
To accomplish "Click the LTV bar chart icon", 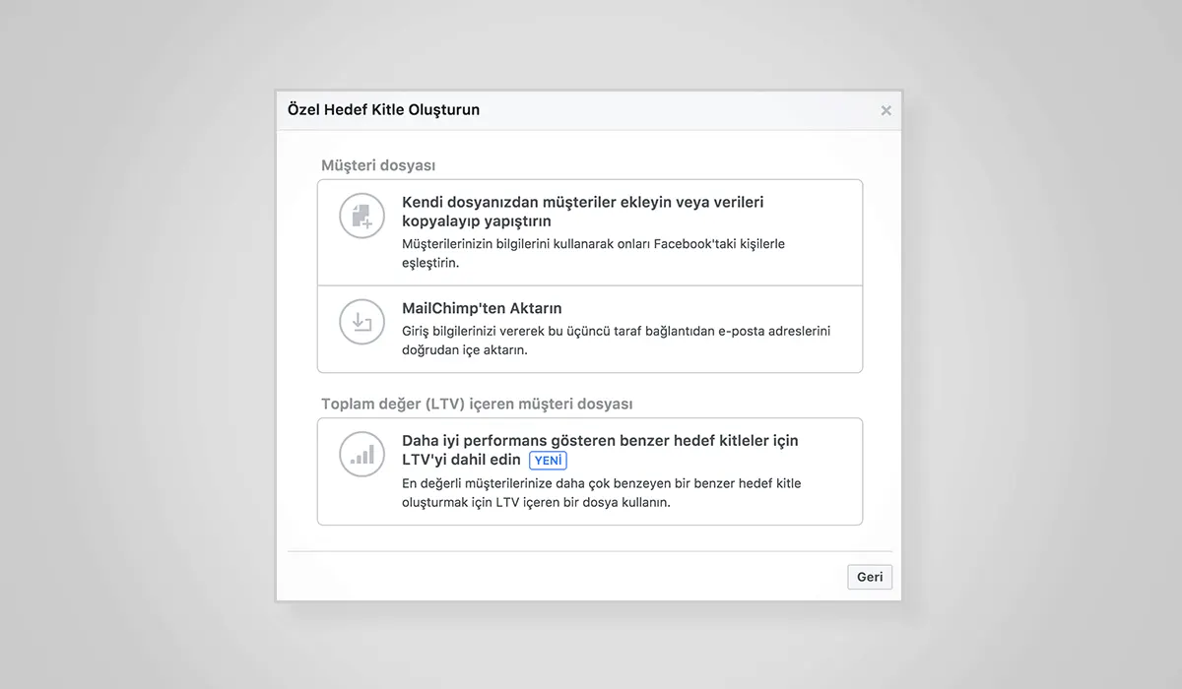I will pos(362,455).
